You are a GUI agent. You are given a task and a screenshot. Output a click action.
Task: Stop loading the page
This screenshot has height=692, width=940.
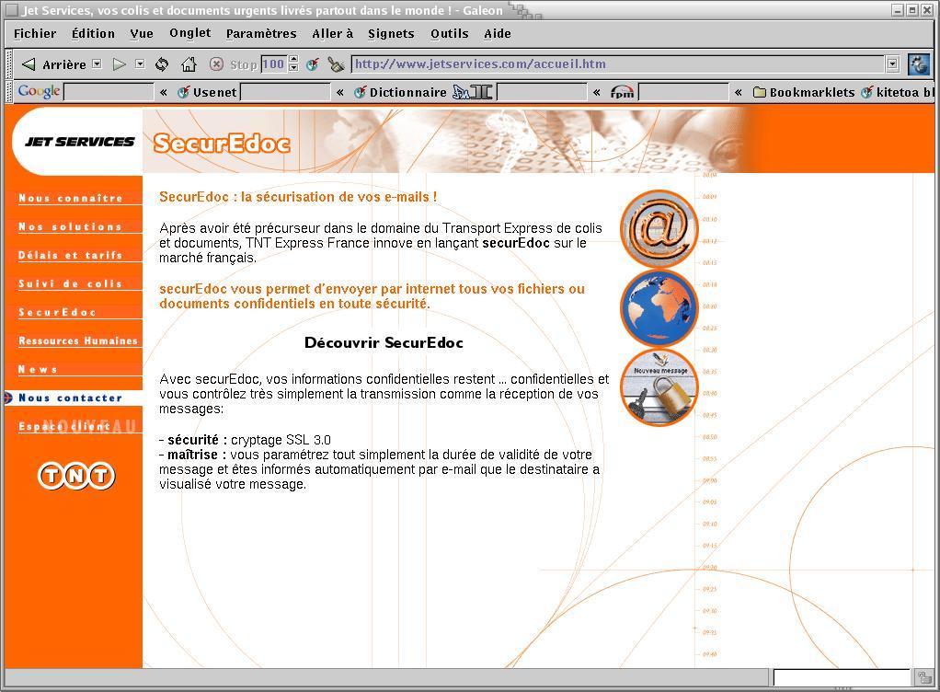pyautogui.click(x=216, y=64)
